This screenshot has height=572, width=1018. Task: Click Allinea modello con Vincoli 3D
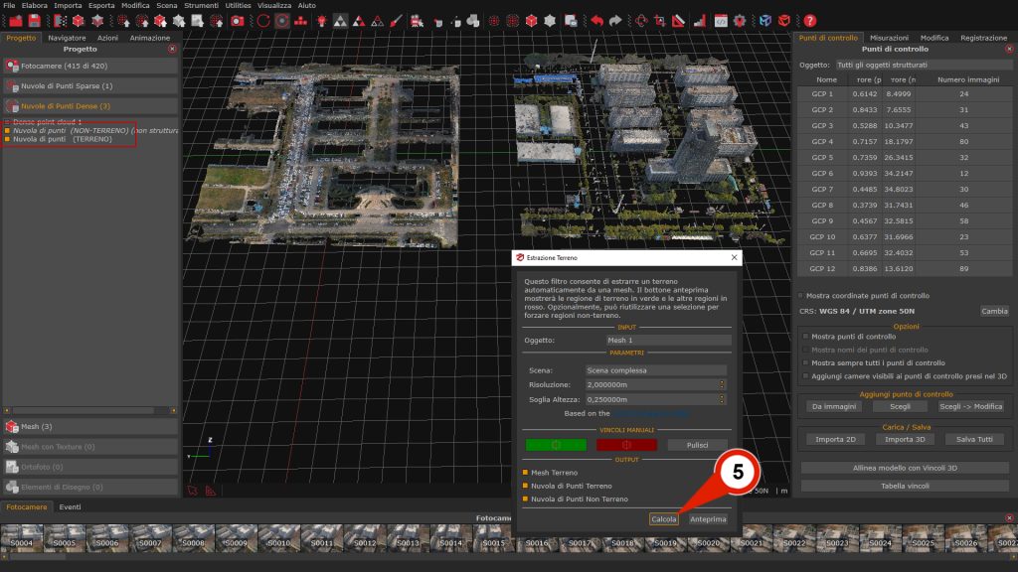point(905,468)
